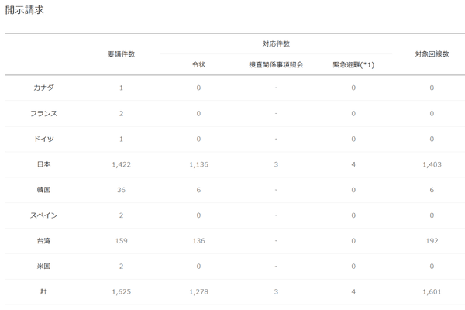Click the 159 requests value for 台湾

point(121,241)
